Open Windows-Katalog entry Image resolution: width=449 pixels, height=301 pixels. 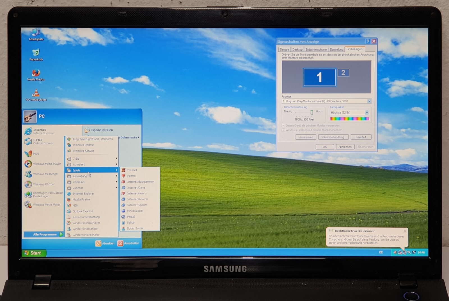pos(92,151)
